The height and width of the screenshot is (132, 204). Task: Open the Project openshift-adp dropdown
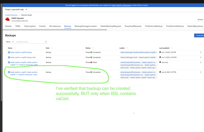(x=16, y=9)
